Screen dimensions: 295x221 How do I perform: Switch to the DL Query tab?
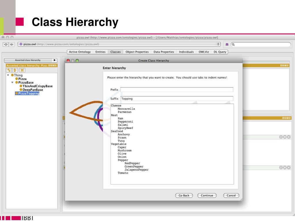click(x=220, y=52)
